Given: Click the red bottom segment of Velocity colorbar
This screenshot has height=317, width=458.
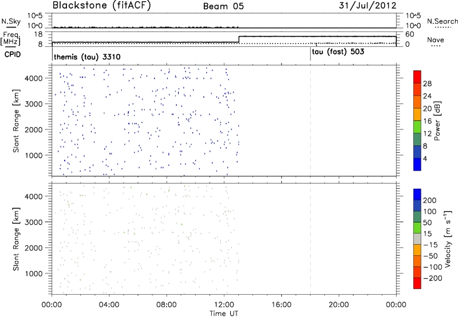Looking at the screenshot, I should (417, 283).
